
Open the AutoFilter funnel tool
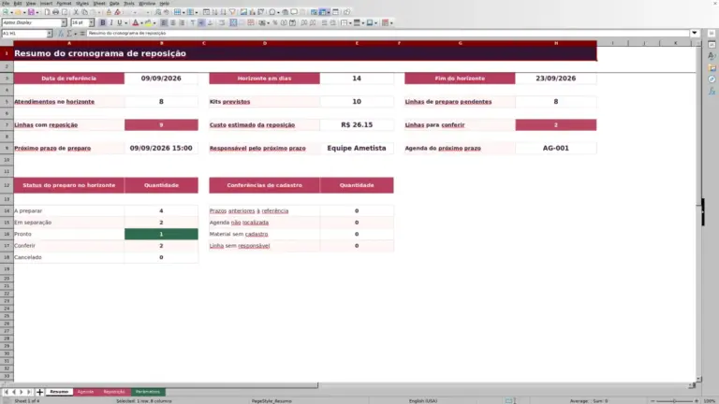pos(232,12)
